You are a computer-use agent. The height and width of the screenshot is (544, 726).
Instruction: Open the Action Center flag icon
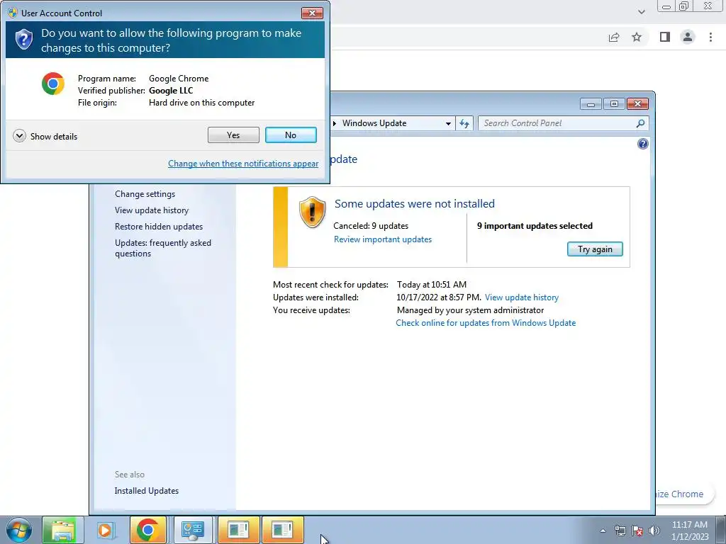click(x=637, y=531)
